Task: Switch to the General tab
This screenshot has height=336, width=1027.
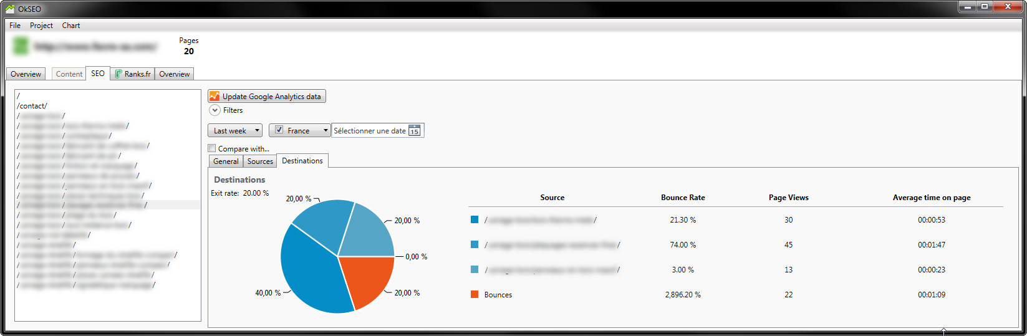Action: (226, 161)
